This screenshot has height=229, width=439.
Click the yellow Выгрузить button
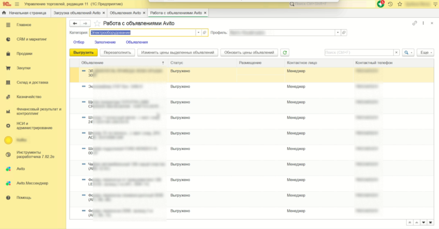(83, 53)
